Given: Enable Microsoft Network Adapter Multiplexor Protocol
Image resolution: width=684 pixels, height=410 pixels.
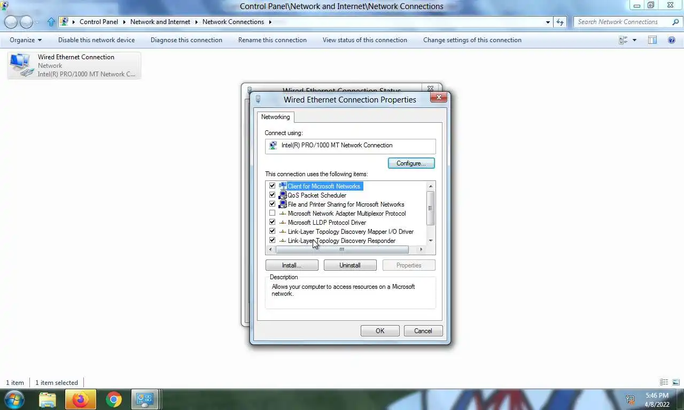Looking at the screenshot, I should point(272,213).
